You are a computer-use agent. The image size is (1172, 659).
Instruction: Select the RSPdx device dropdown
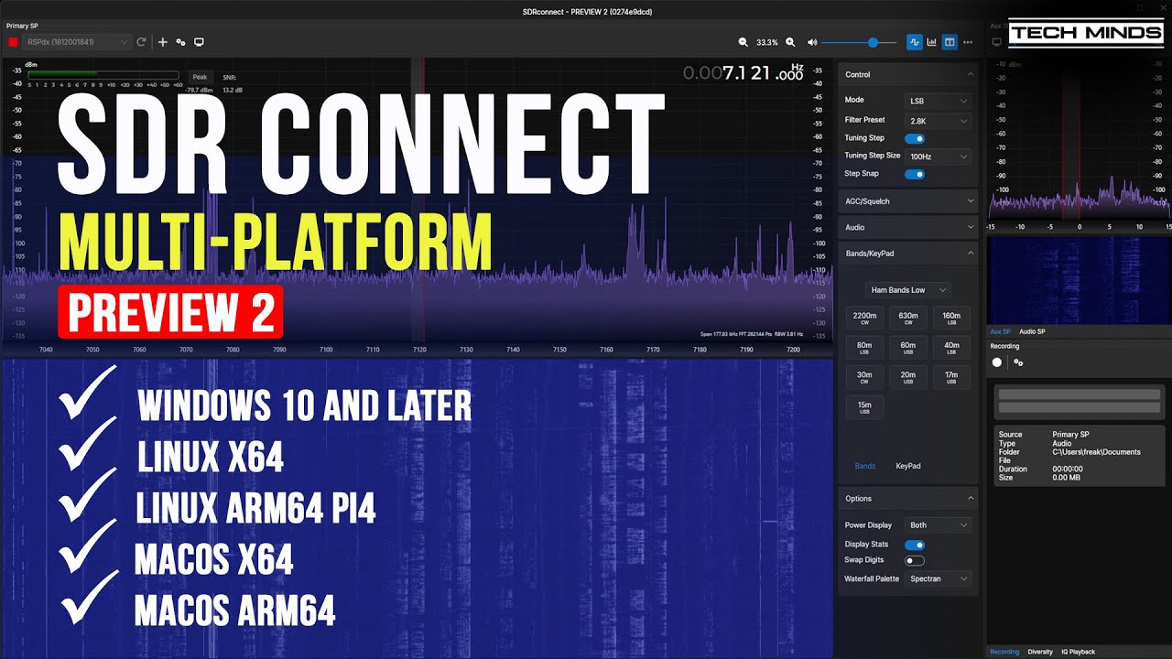point(77,42)
